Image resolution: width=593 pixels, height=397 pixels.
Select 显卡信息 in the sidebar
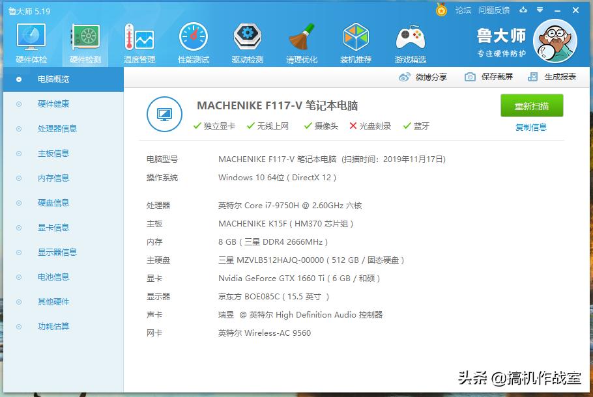click(x=54, y=227)
